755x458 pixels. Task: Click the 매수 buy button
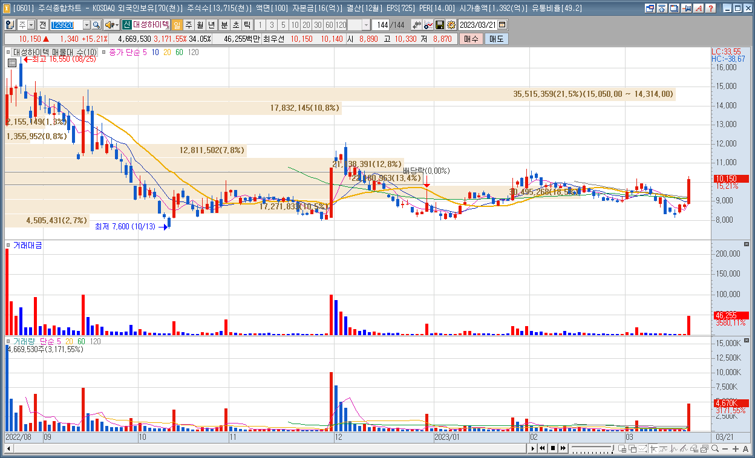click(471, 39)
